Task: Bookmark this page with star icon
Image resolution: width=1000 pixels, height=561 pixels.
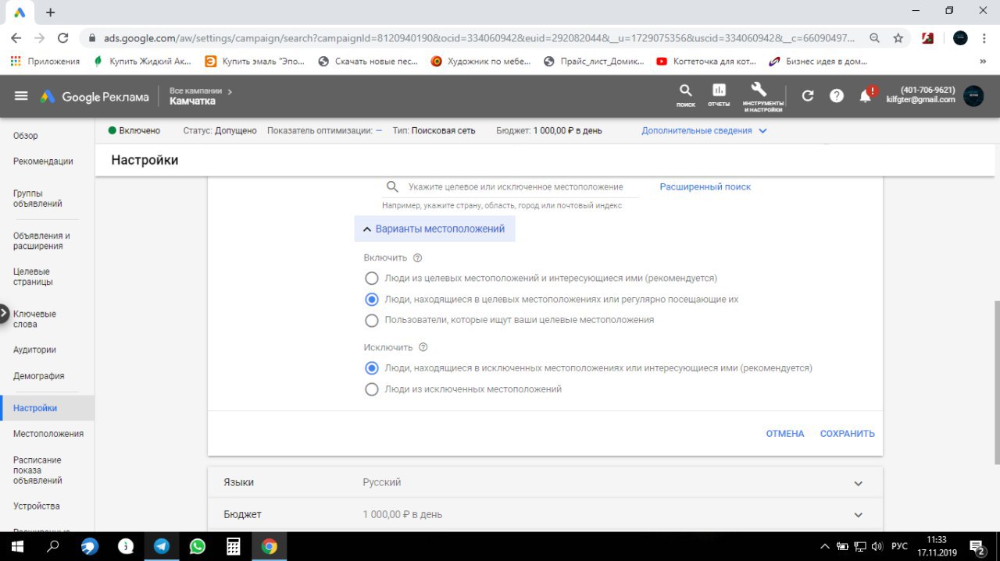Action: click(898, 37)
